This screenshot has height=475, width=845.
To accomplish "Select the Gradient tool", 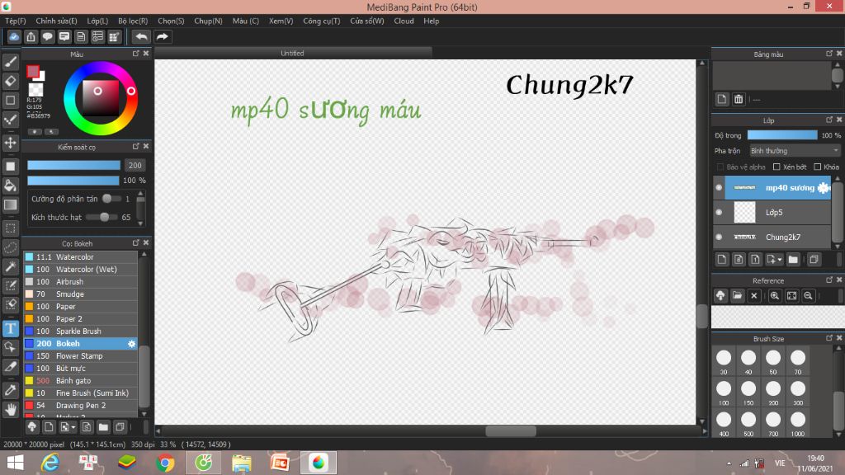I will 10,205.
